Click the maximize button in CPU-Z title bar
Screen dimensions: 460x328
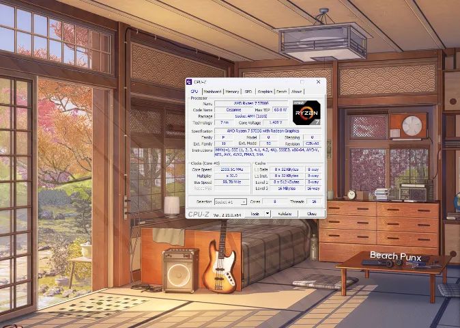coord(302,82)
